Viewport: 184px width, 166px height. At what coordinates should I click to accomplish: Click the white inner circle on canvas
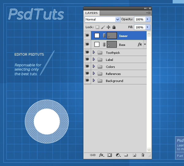[47, 121]
